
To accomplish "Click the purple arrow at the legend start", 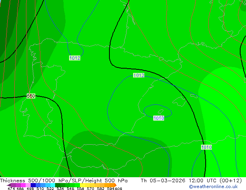I will [x=9, y=185].
